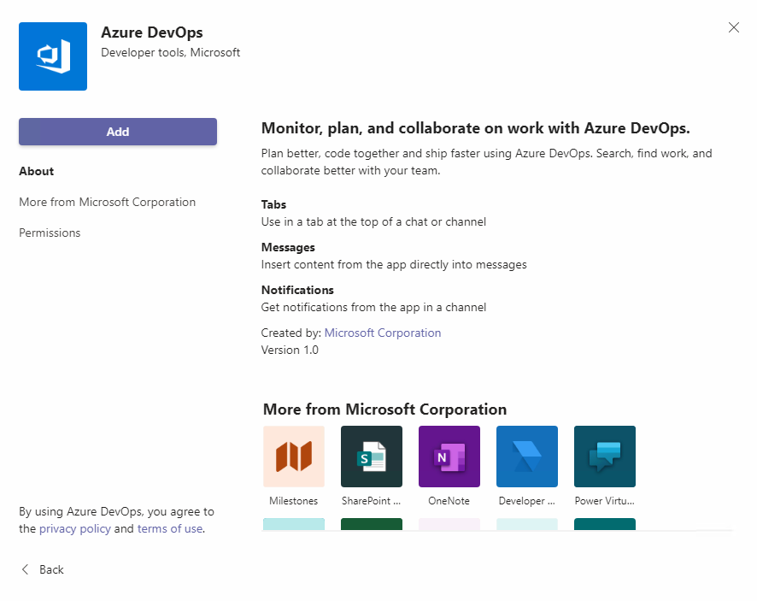Click the Notifications capability heading
This screenshot has height=601, width=757.
point(297,290)
